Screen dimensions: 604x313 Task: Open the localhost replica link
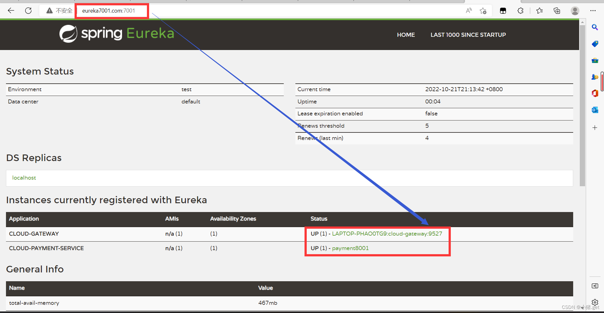[x=24, y=178]
